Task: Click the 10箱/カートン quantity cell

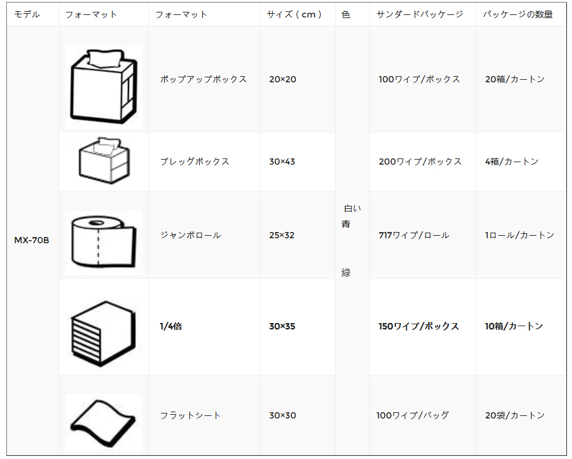Action: (x=513, y=326)
